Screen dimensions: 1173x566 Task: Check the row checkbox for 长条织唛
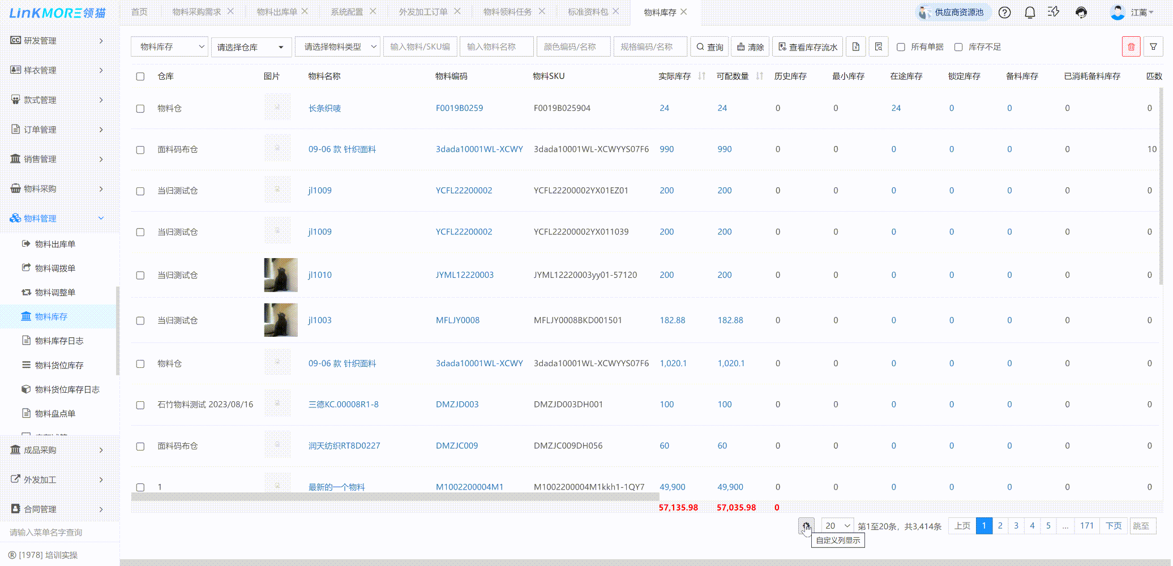tap(140, 109)
